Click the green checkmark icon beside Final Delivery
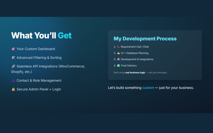This screenshot has width=213, height=133. [118, 66]
